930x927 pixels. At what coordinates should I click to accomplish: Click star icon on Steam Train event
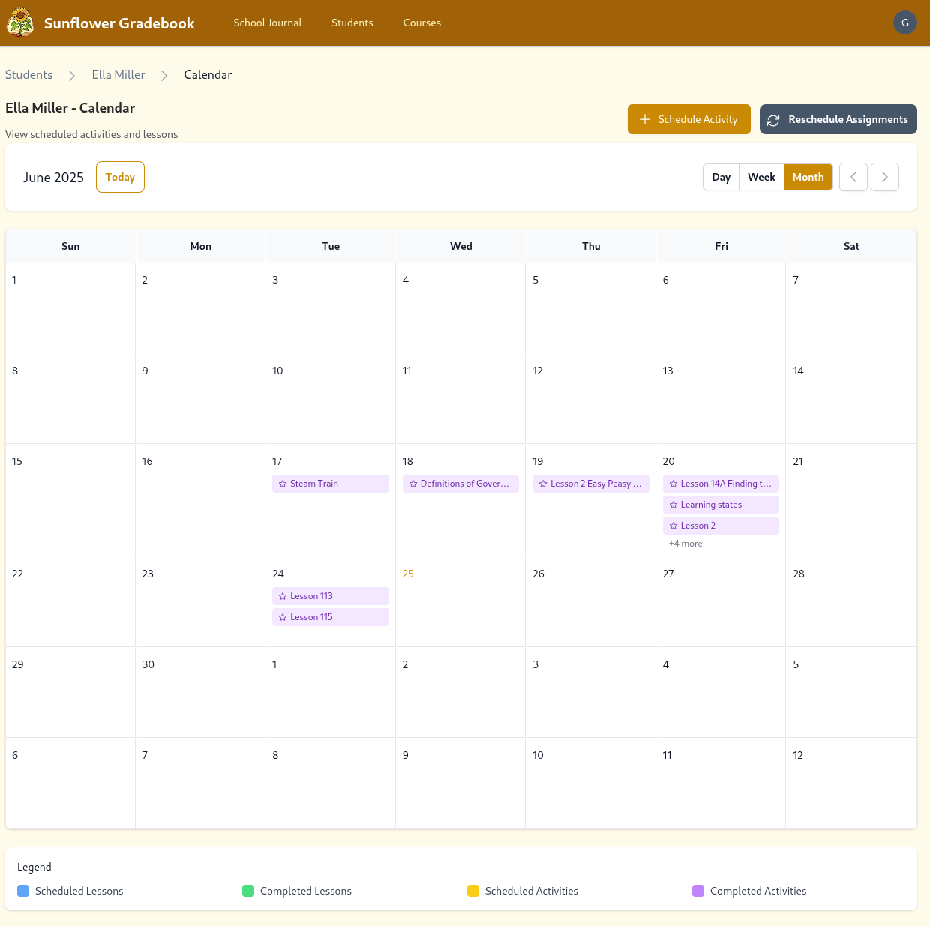click(x=283, y=484)
